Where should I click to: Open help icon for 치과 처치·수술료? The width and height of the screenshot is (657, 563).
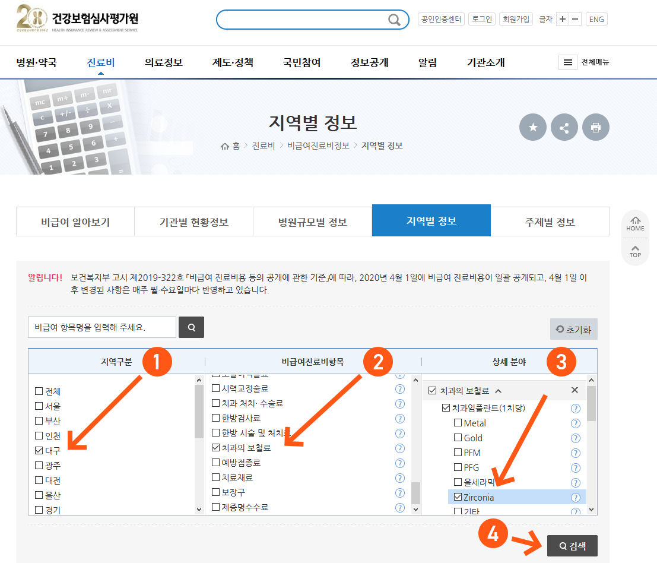coord(400,404)
